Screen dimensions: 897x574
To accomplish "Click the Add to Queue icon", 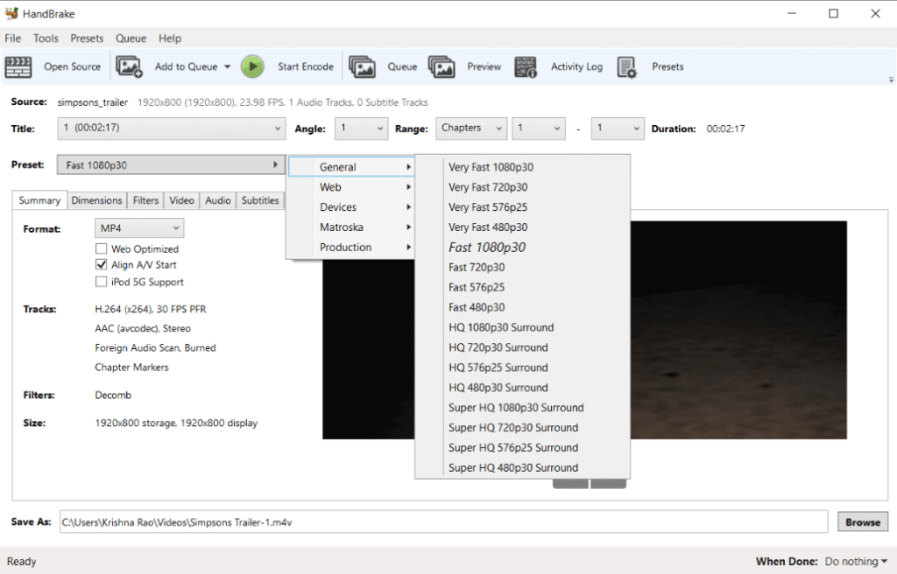I will (x=129, y=67).
